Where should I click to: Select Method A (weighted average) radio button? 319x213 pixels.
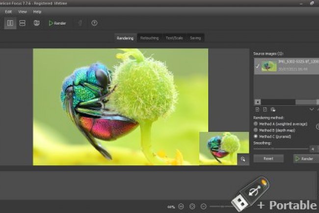(x=256, y=124)
